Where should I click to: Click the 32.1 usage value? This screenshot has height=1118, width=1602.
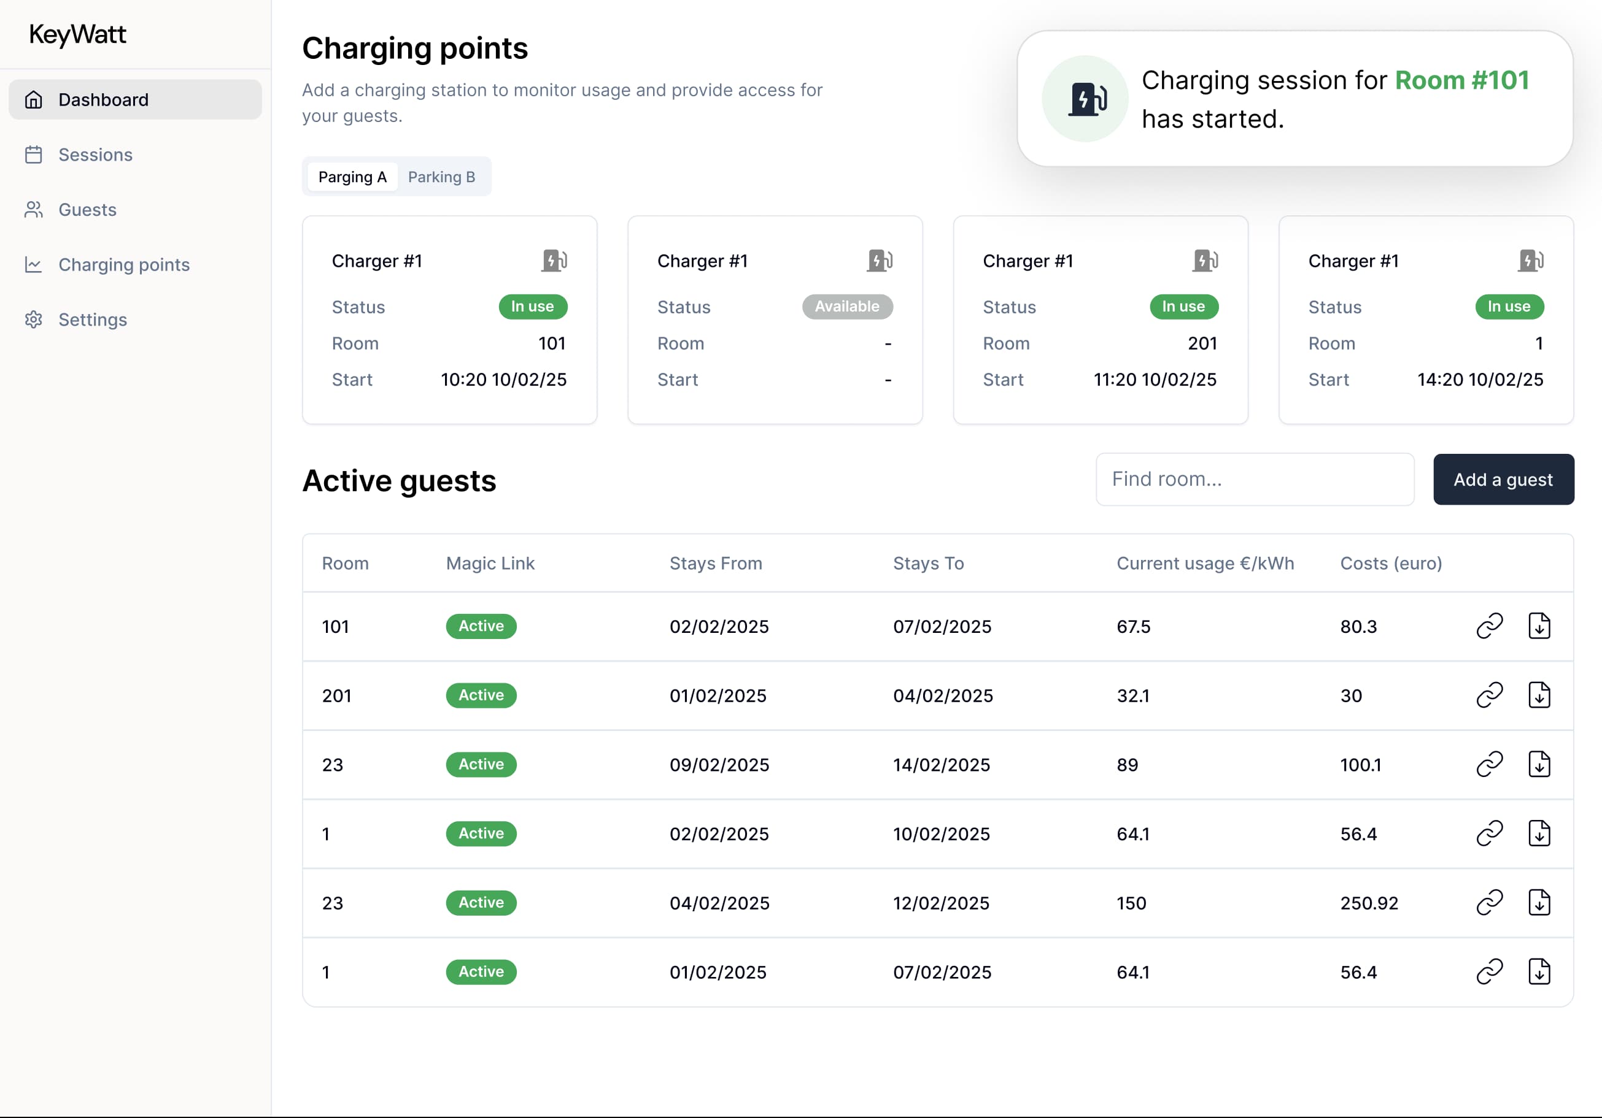1132,695
